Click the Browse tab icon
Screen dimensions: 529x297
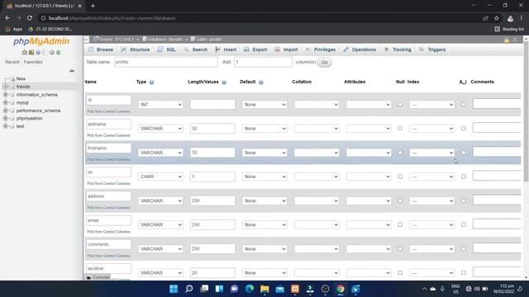coord(91,49)
